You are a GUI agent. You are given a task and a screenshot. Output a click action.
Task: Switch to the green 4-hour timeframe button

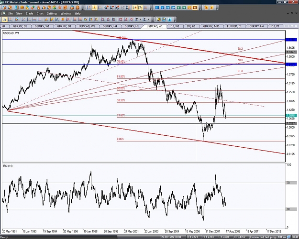click(x=184, y=8)
